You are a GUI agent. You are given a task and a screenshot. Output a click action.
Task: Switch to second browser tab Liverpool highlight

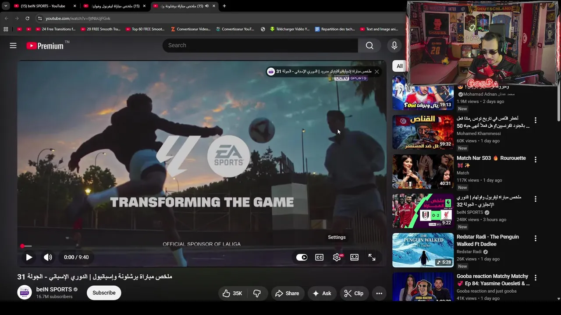[x=114, y=6]
